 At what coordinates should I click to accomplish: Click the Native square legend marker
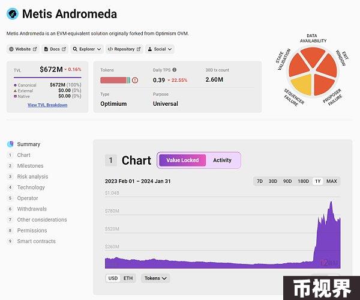pos(15,96)
